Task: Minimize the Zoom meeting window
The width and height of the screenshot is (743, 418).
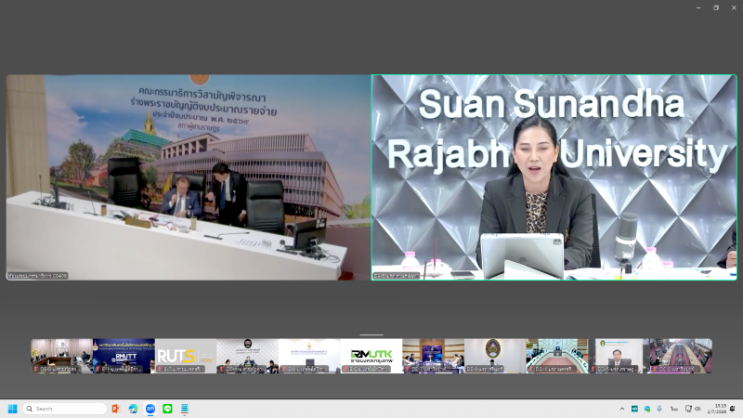Action: tap(698, 7)
